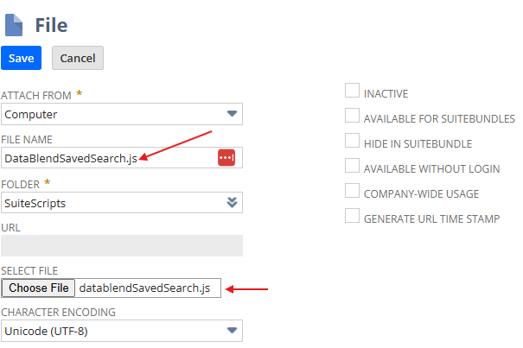523x348 pixels.
Task: Enable Available Without Login option
Action: 352,165
